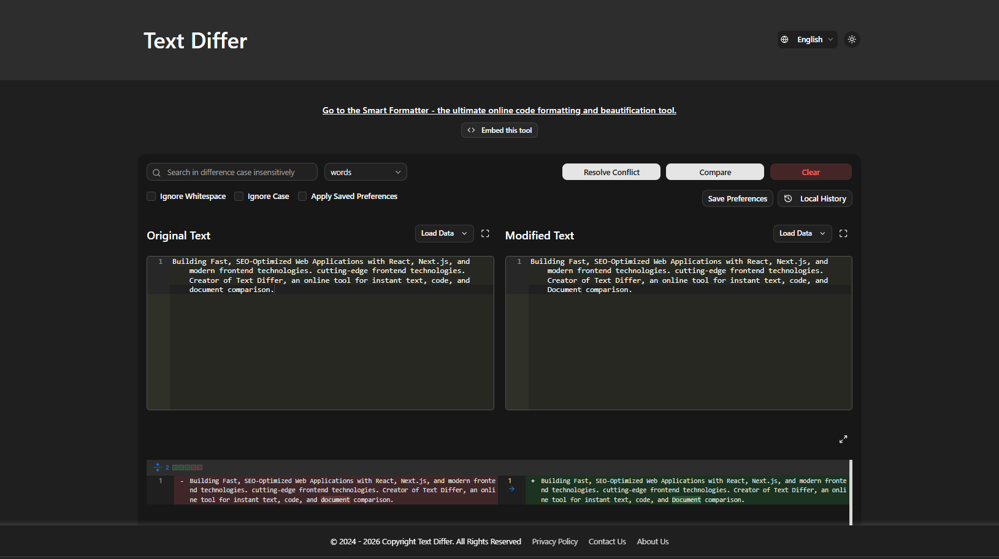Expand Original Text editor to fullscreen
The image size is (999, 559).
485,233
